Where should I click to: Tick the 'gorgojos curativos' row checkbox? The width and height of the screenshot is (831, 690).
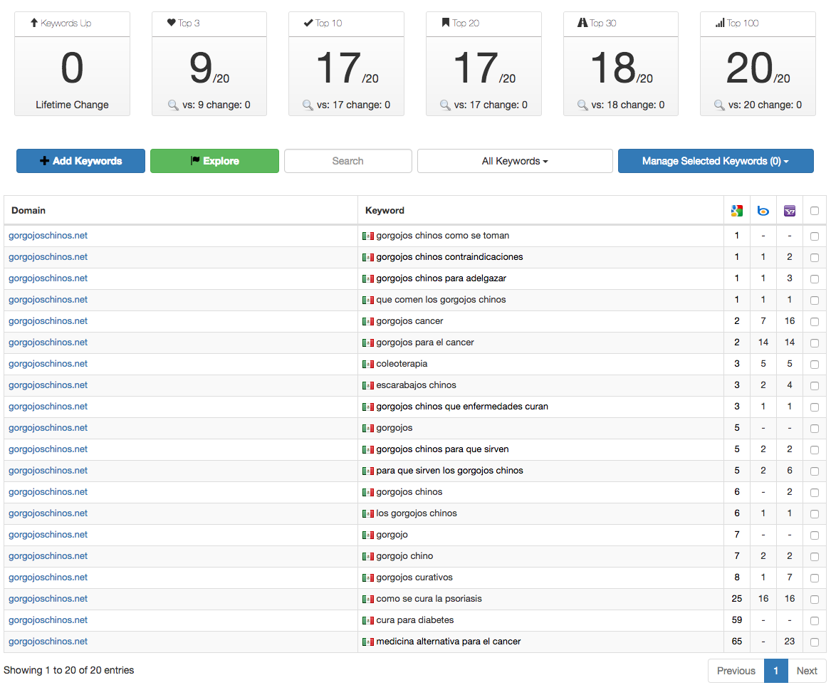(815, 578)
